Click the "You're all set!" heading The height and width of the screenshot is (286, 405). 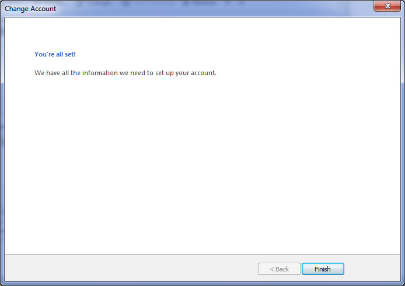[55, 54]
